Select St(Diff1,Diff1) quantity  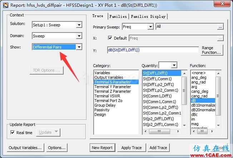(x=162, y=73)
